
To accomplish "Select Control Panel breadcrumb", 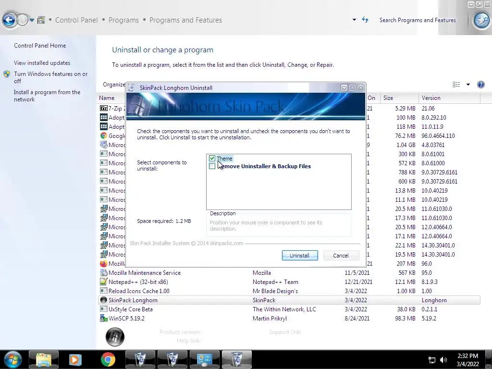I will [76, 20].
